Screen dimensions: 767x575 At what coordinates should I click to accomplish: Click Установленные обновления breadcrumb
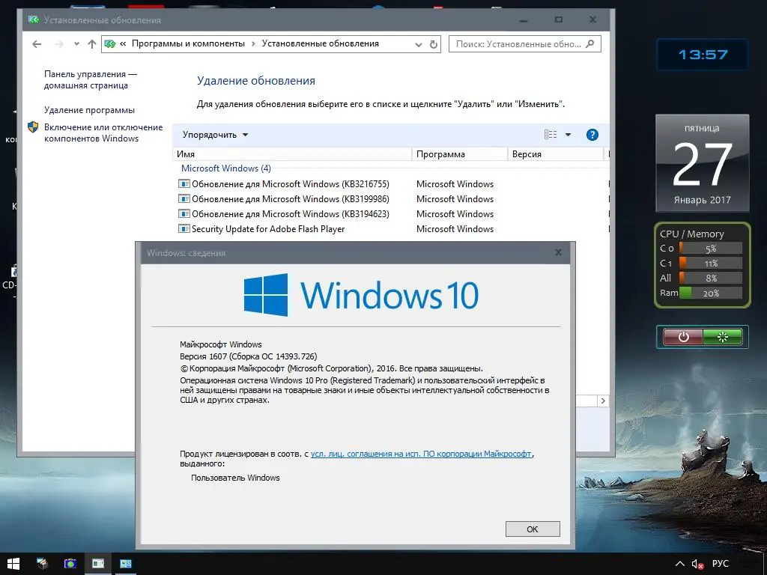click(321, 43)
